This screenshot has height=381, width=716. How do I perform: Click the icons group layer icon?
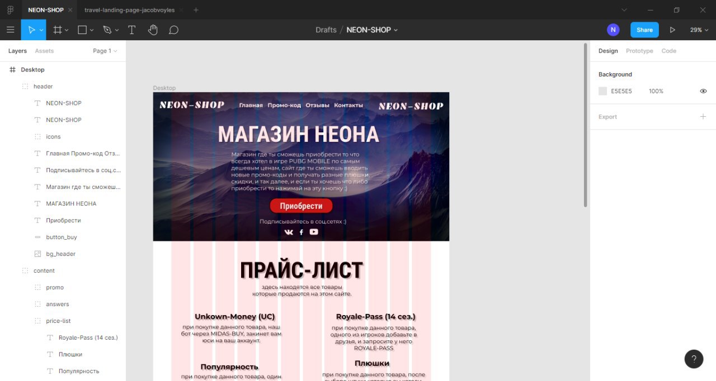coord(37,136)
